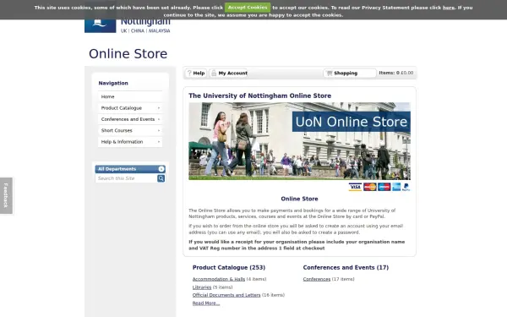Open the Conferences and Events (17) heading
This screenshot has width=507, height=317.
point(346,267)
